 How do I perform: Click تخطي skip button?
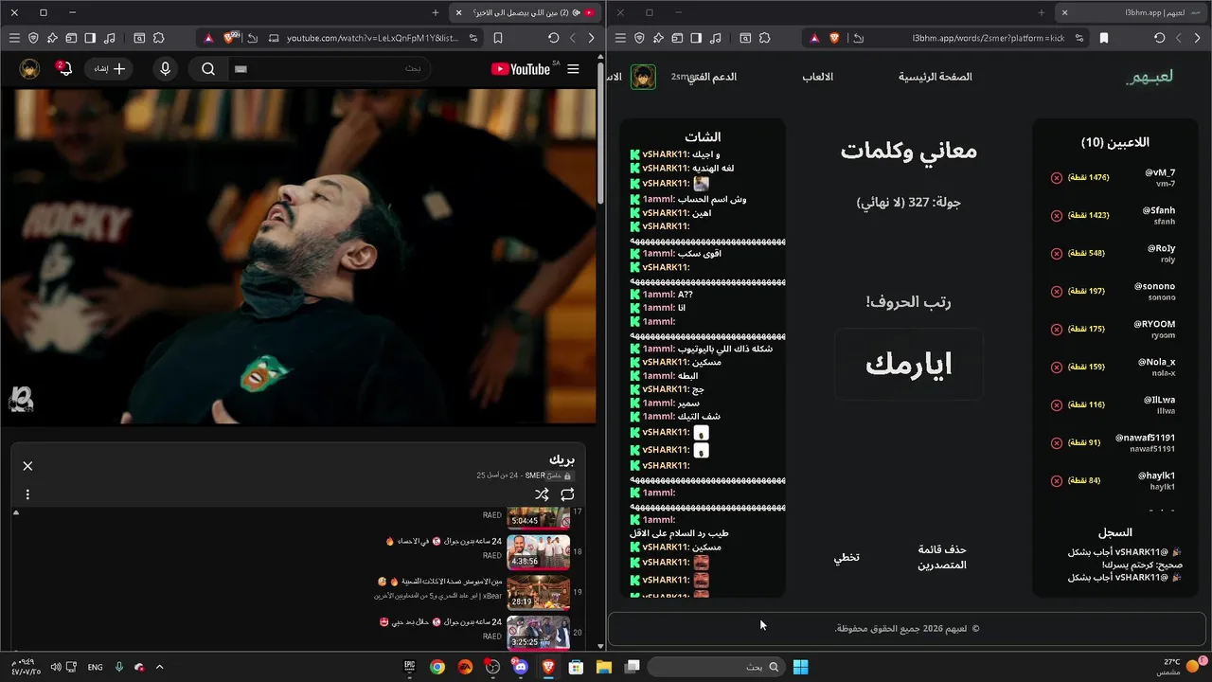tap(847, 557)
